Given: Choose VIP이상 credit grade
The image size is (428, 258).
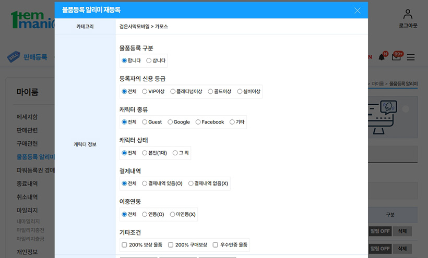Looking at the screenshot, I should (x=145, y=92).
